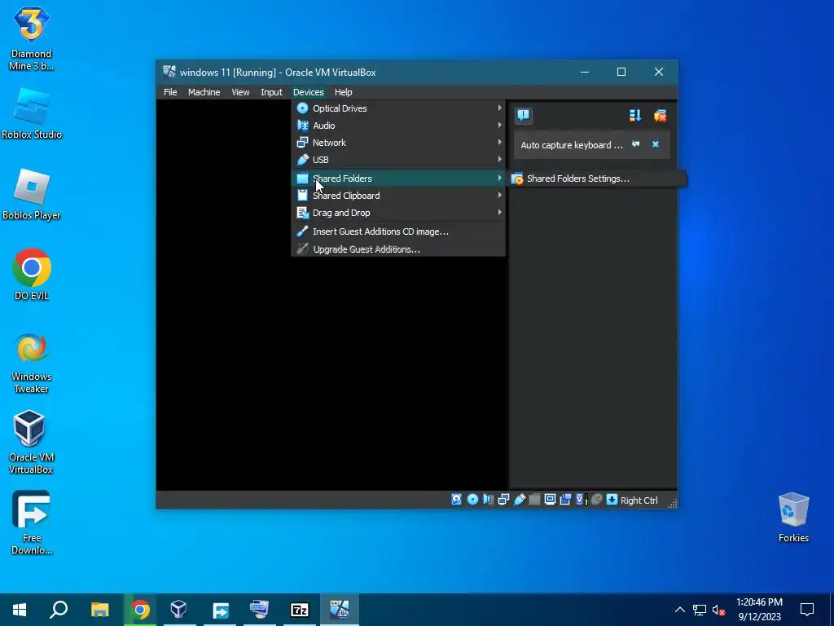Click the sort notifications icon
Viewport: 834px width, 626px height.
635,116
